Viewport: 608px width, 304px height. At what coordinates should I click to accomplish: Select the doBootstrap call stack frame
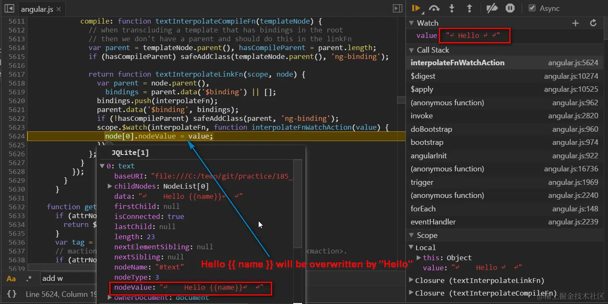tap(505, 129)
